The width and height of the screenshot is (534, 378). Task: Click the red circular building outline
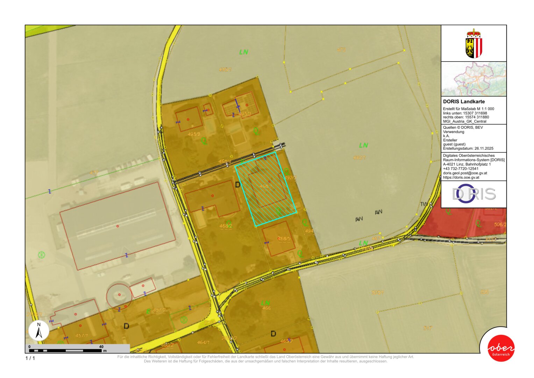[x=119, y=295]
